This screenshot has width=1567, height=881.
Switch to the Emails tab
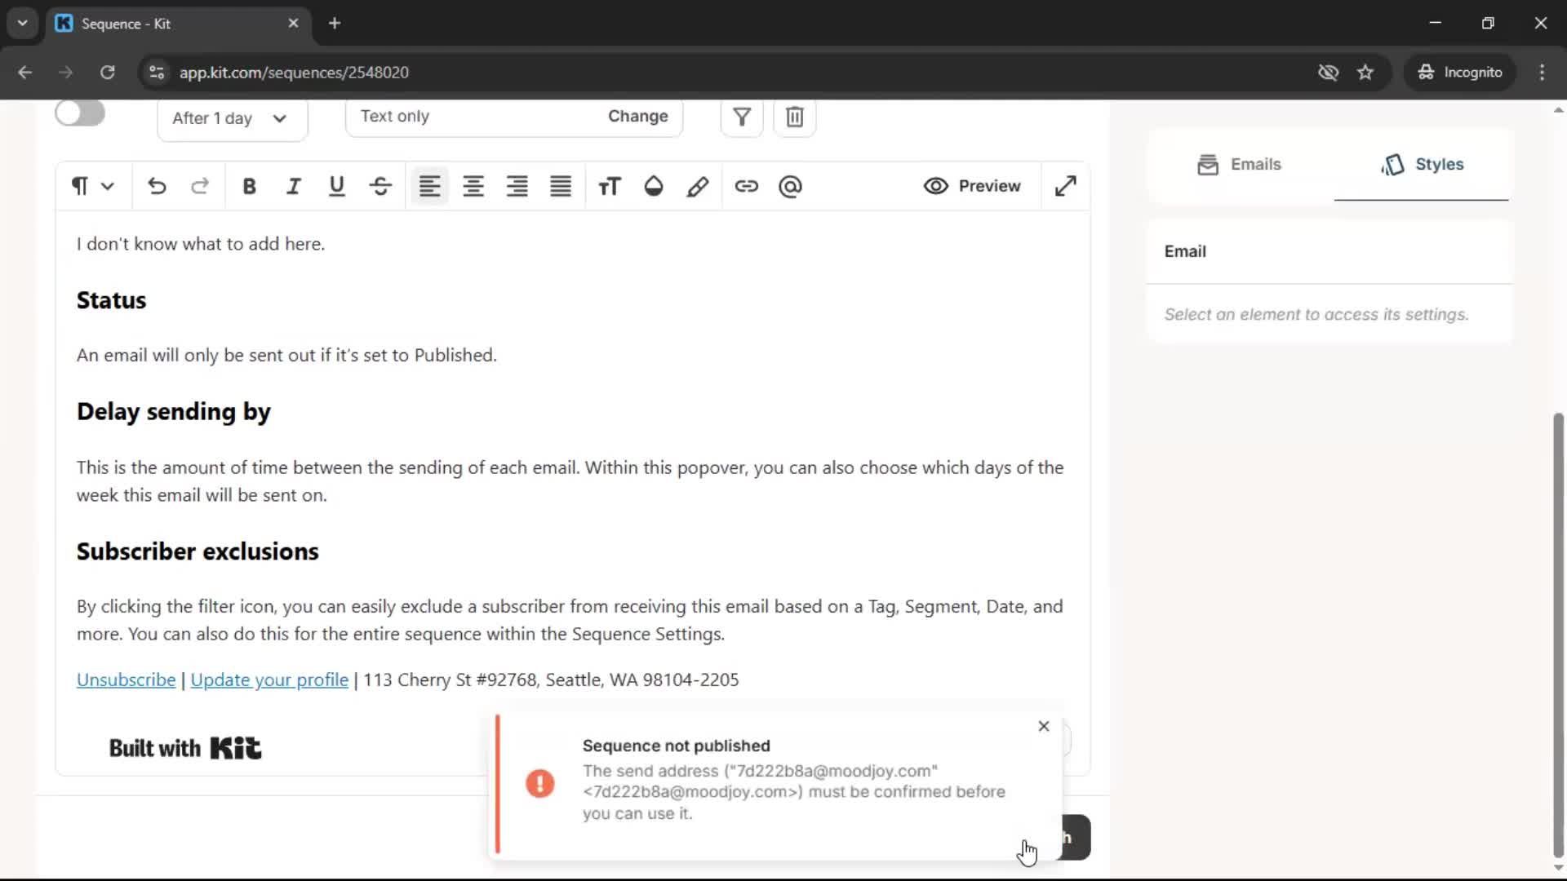[1239, 164]
